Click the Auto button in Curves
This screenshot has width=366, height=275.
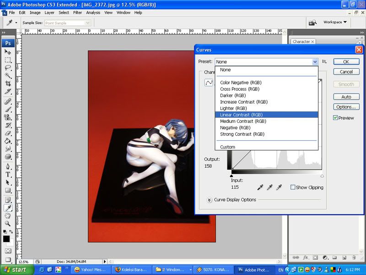pyautogui.click(x=346, y=97)
